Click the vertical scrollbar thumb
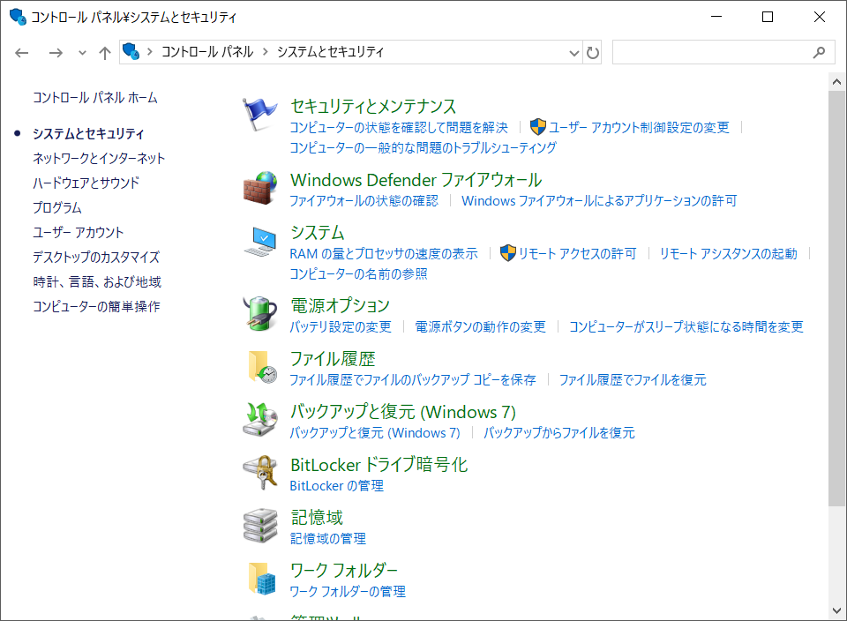The image size is (847, 621). [836, 299]
